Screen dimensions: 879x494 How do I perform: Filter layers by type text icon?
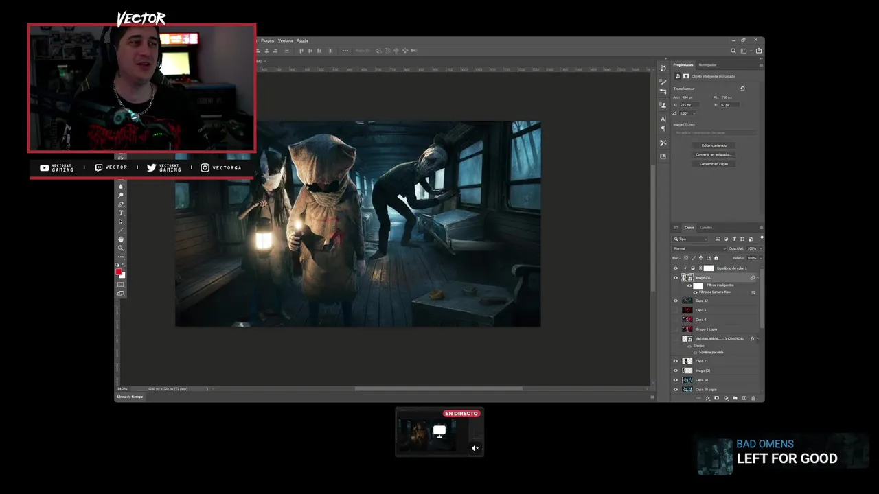click(x=734, y=239)
